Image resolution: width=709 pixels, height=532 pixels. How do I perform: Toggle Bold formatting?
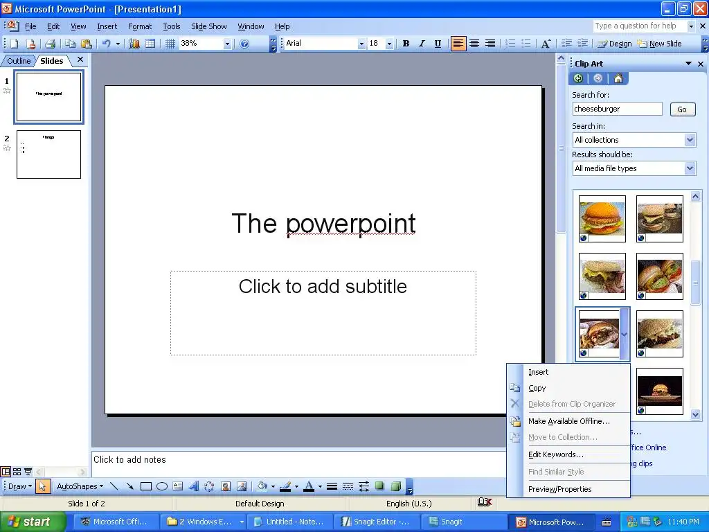(406, 44)
